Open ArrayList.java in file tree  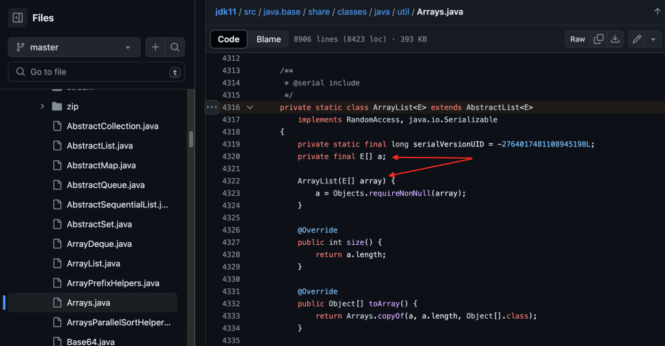pos(94,264)
